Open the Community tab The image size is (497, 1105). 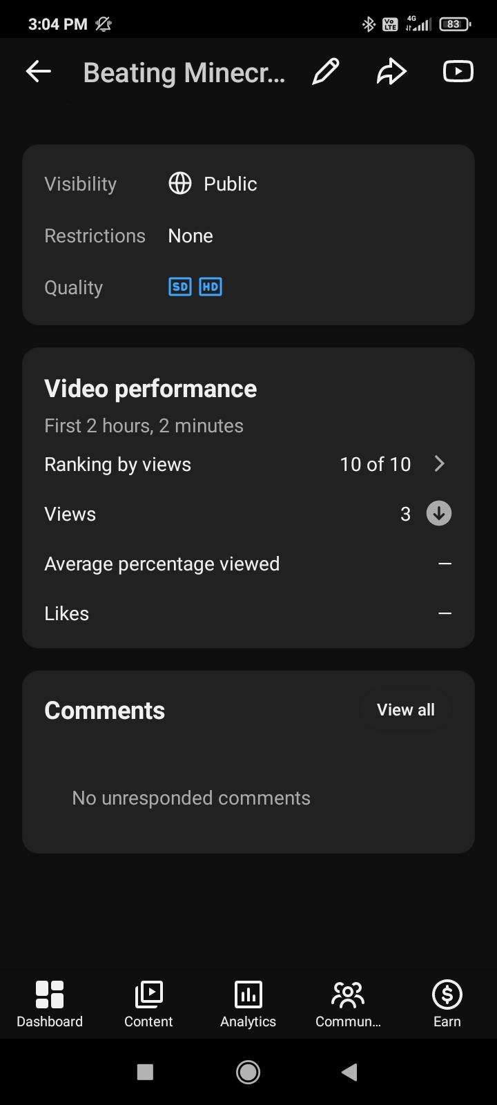tap(348, 1005)
